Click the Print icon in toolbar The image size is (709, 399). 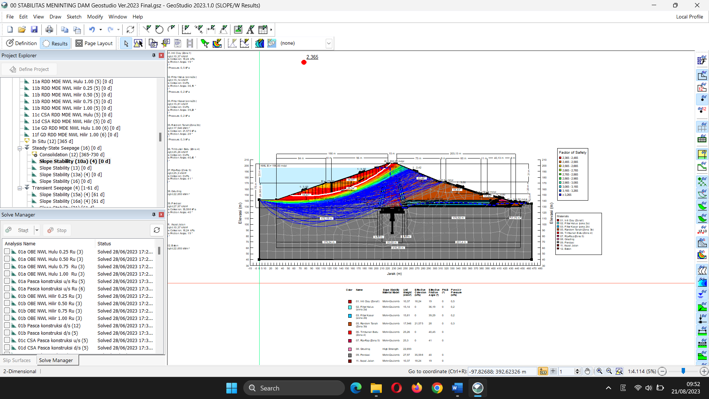point(49,30)
